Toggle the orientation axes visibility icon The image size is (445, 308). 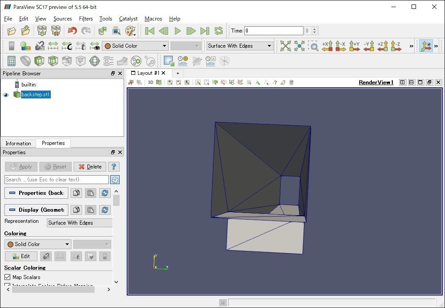[426, 46]
